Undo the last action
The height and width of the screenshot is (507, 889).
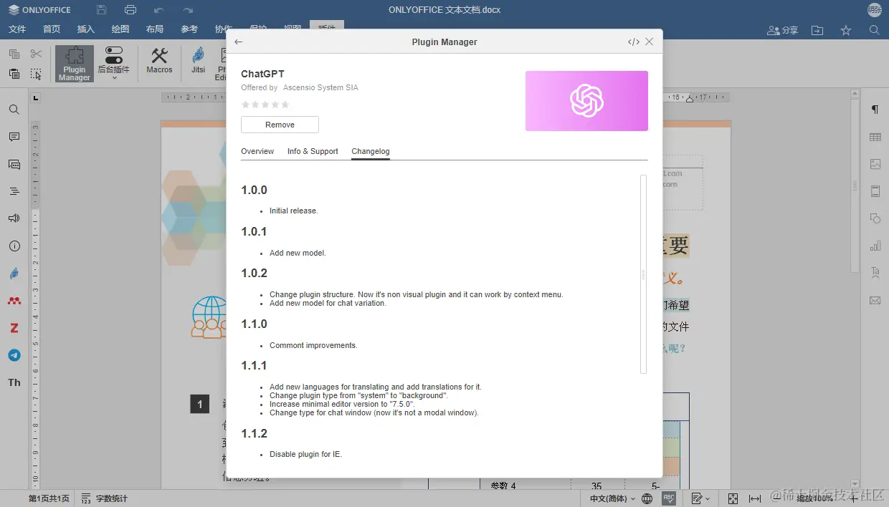point(159,10)
